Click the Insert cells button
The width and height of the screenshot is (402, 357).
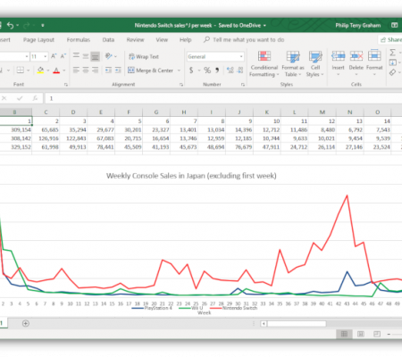[339, 63]
